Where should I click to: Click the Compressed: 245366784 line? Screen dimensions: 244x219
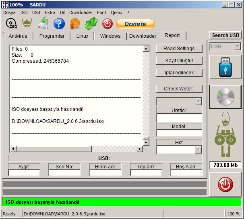(x=40, y=61)
